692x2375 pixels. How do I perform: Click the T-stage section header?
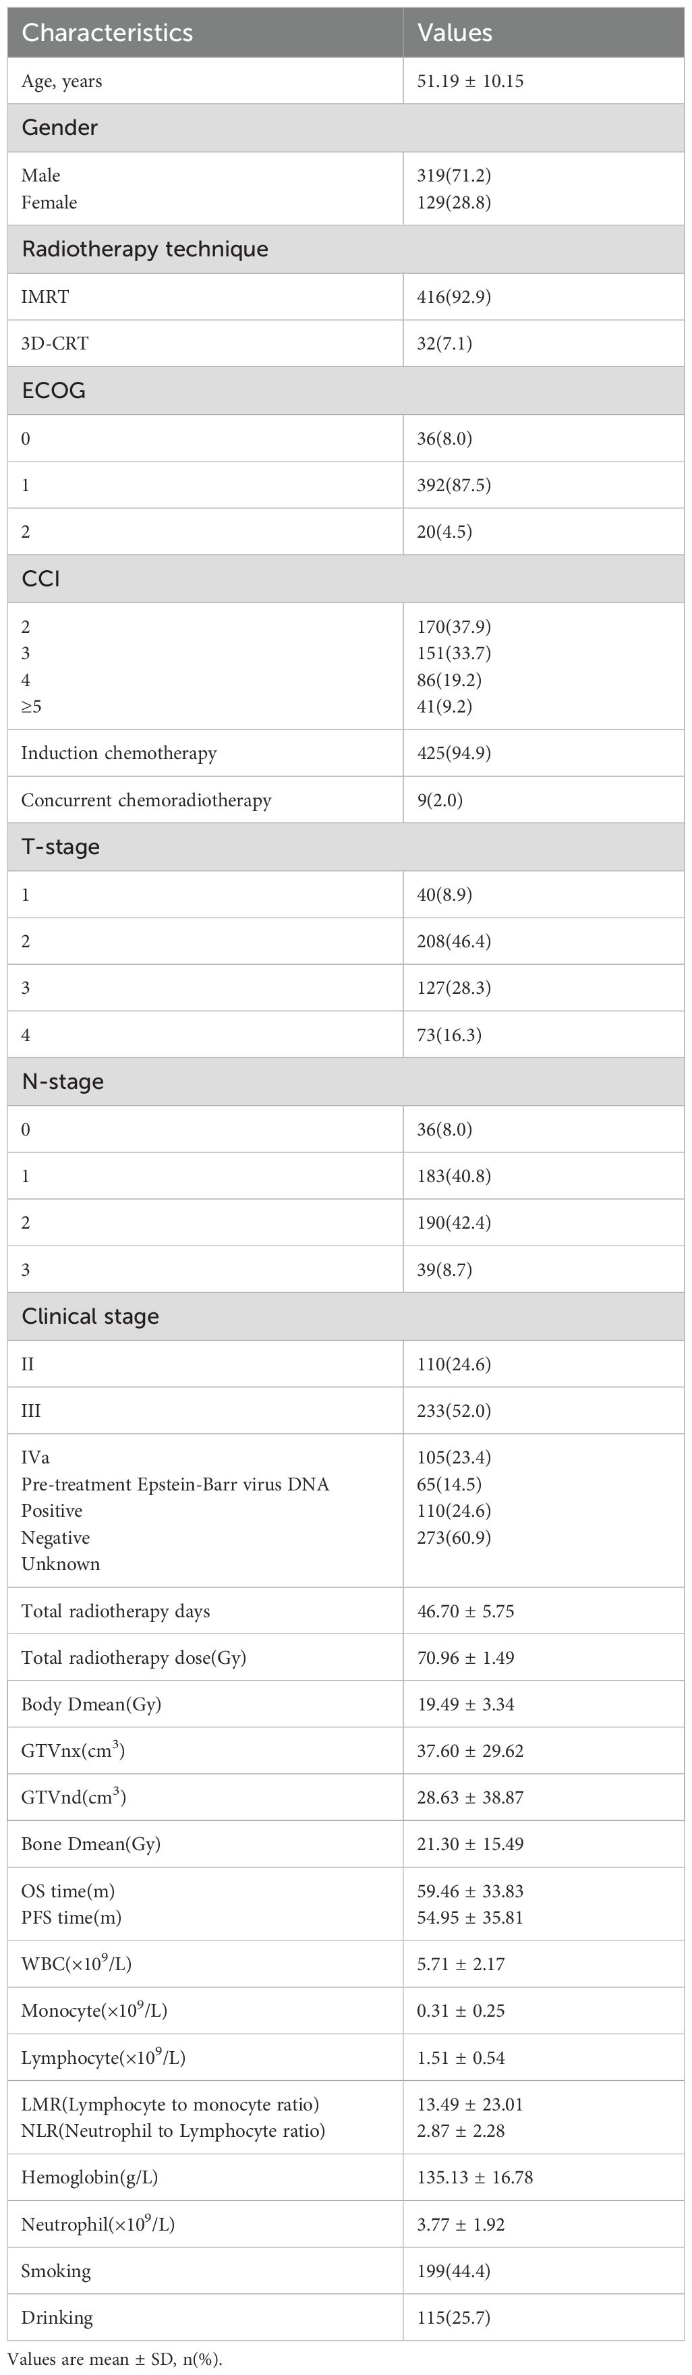pyautogui.click(x=61, y=847)
